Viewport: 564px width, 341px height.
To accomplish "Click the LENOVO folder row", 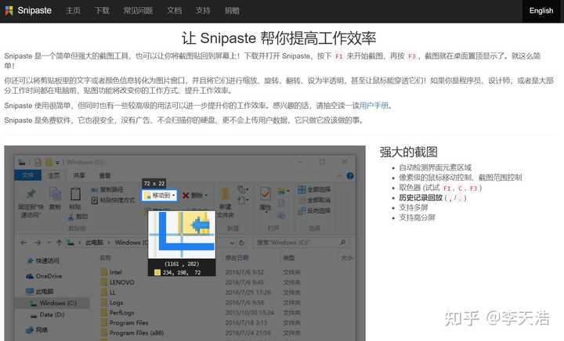I will [118, 282].
